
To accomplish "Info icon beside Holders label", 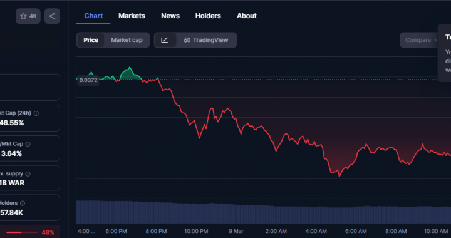I will point(23,203).
